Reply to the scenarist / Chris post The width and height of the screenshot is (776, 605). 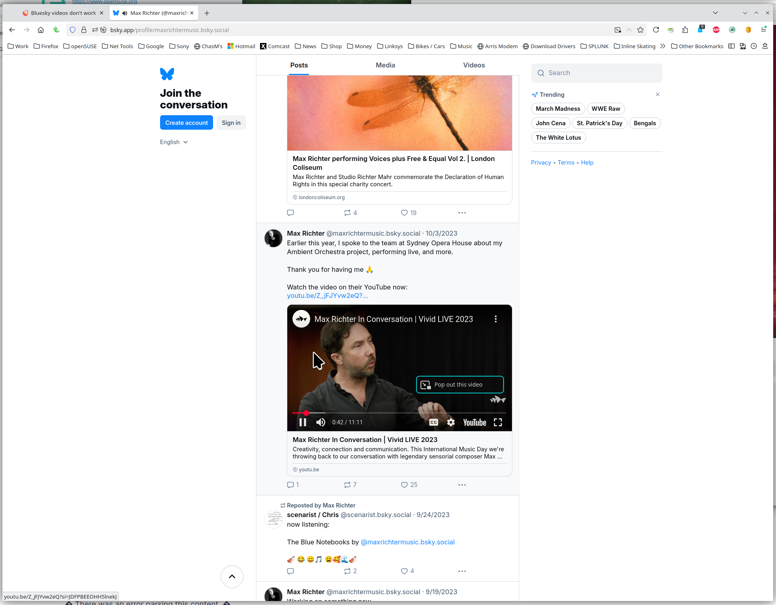[290, 571]
